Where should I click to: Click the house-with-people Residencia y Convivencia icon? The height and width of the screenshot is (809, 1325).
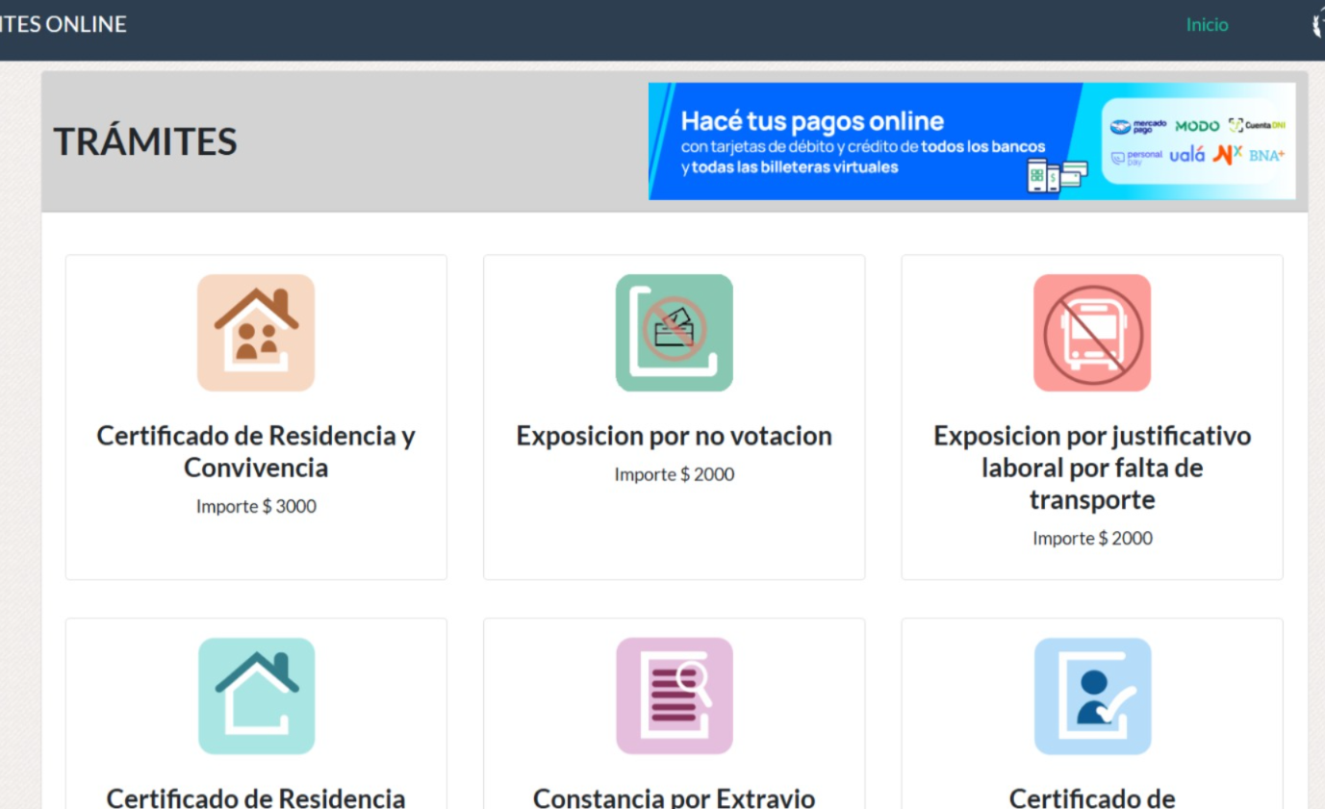[x=256, y=333]
